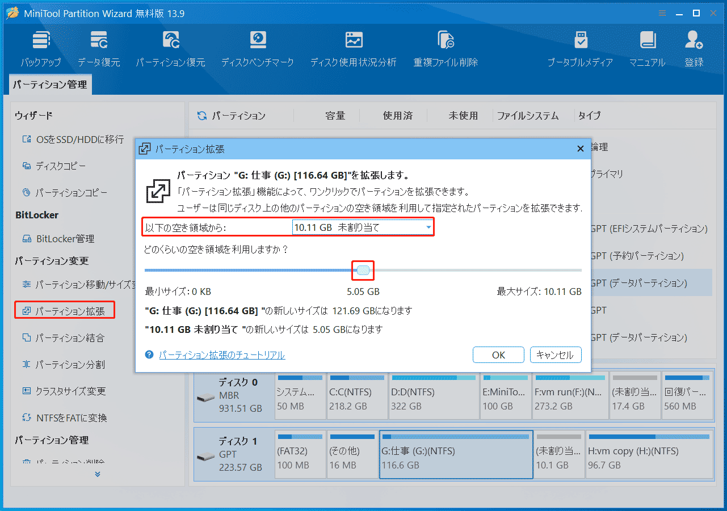727x511 pixels.
Task: Open the free space source dropdown
Action: 362,227
